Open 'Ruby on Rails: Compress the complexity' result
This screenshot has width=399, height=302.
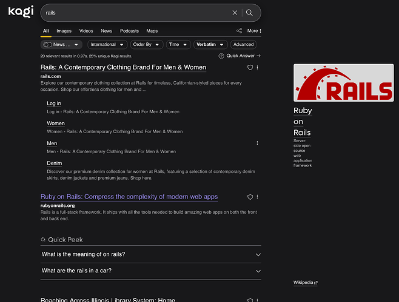(x=129, y=197)
